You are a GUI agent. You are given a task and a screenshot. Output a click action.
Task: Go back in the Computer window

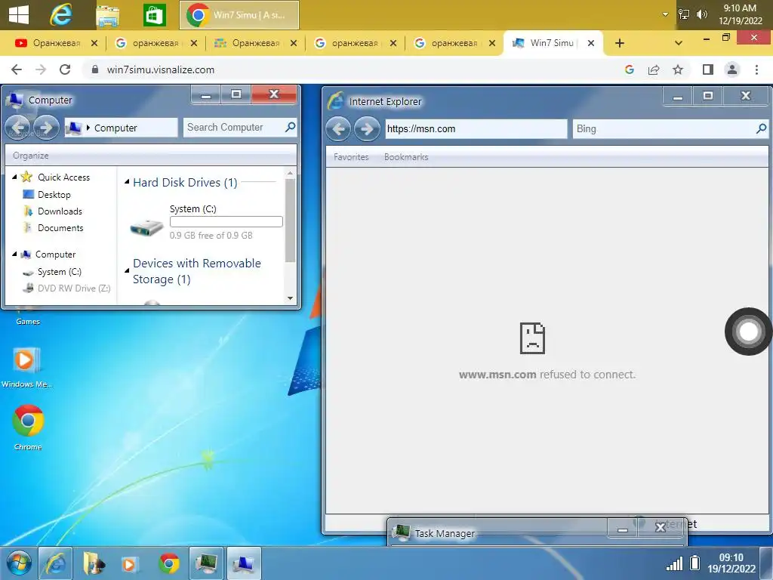tap(18, 128)
